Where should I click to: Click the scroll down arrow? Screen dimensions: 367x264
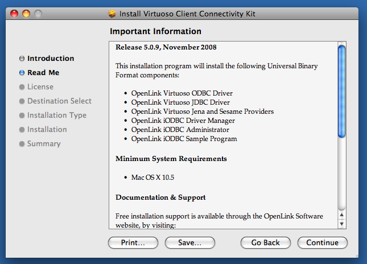[x=342, y=224]
